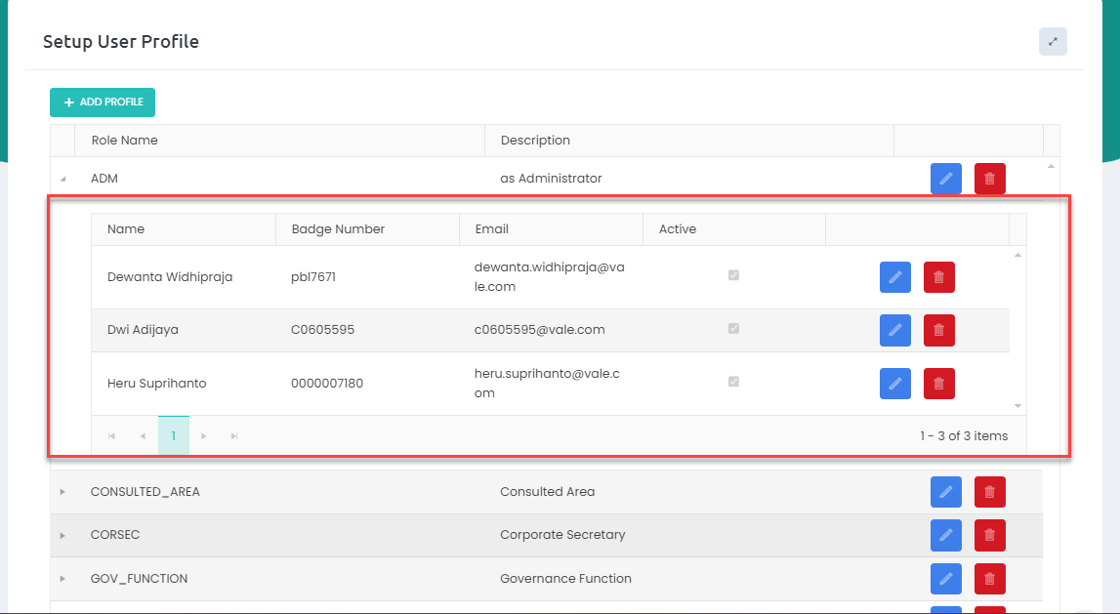Viewport: 1120px width, 614px height.
Task: Collapse the ADM role row
Action: tap(62, 180)
